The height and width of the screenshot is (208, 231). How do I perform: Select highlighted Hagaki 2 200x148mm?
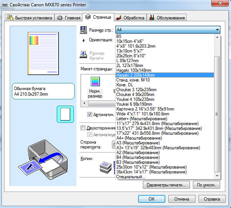(165, 75)
